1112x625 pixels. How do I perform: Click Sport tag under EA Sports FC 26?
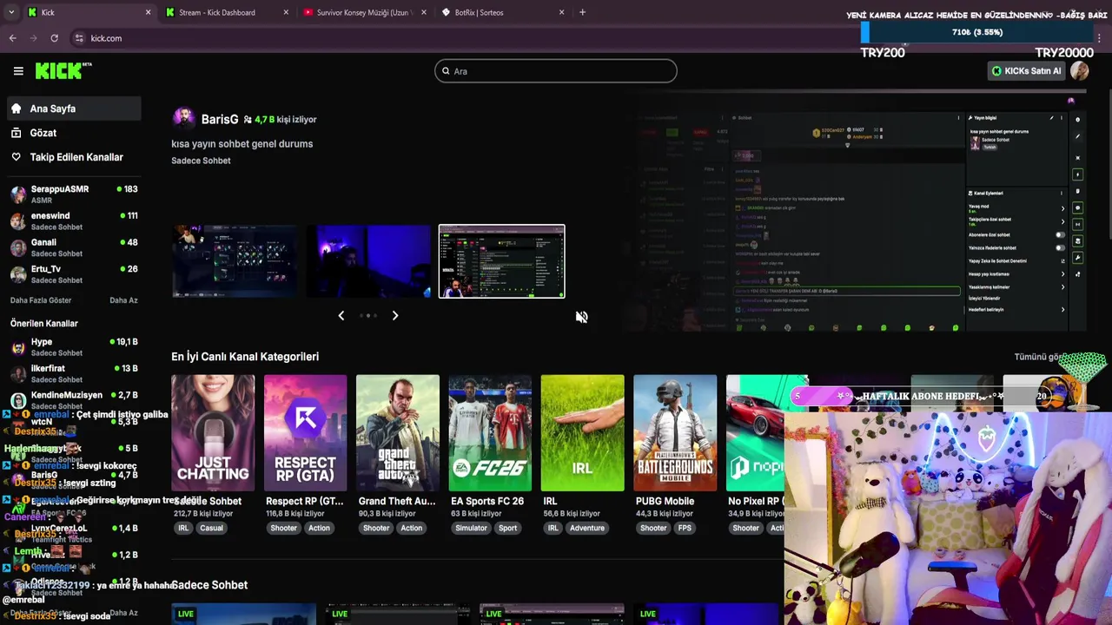tap(508, 528)
